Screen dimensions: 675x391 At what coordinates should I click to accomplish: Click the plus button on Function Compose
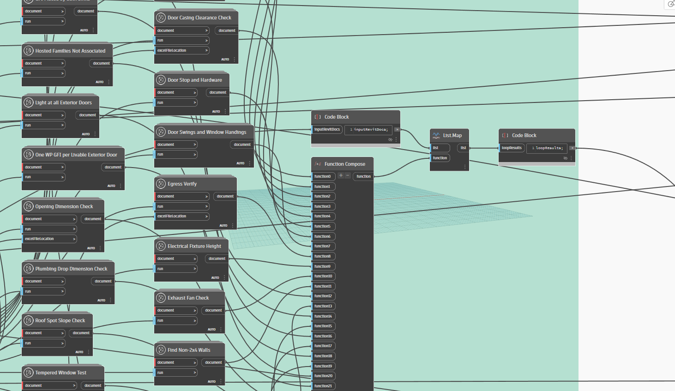[x=340, y=176]
